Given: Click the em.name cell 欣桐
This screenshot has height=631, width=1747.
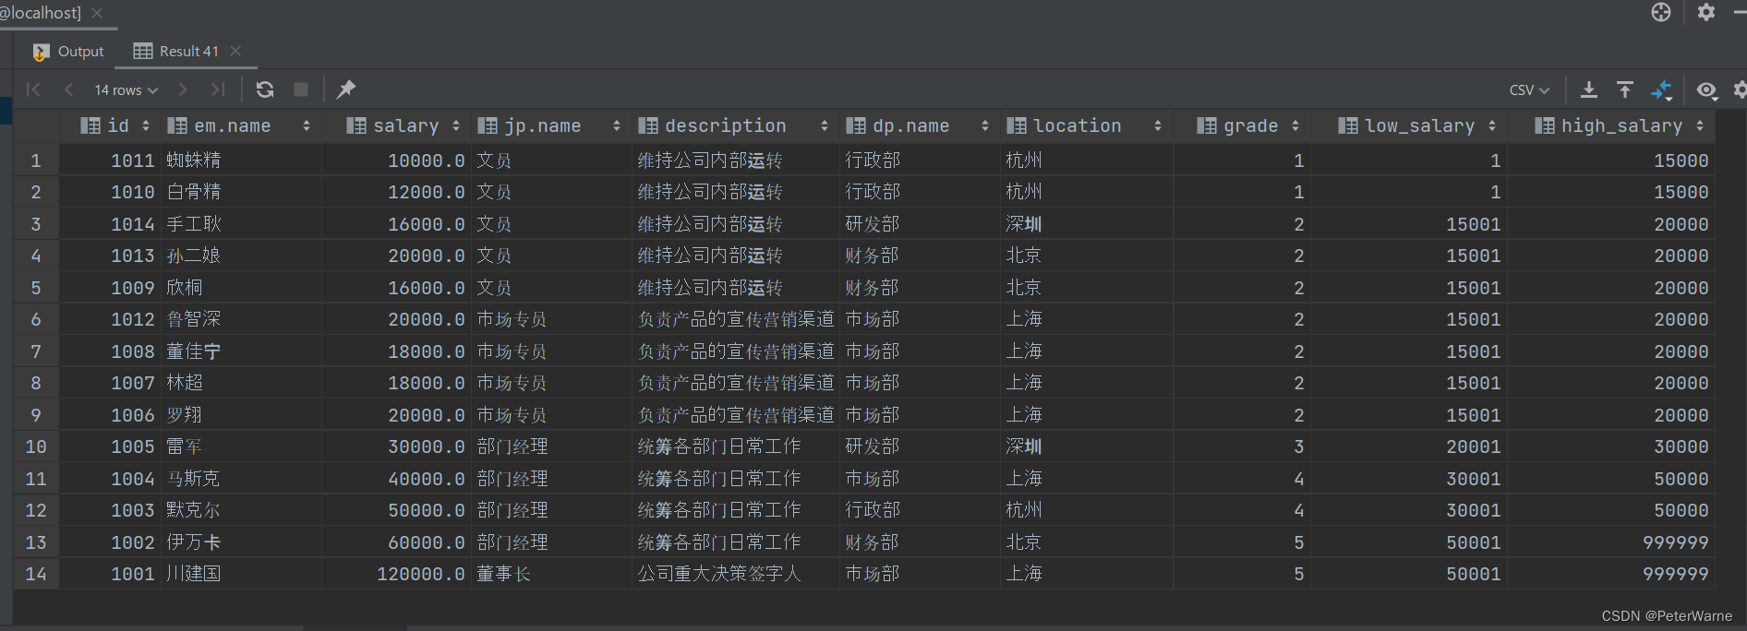Looking at the screenshot, I should (241, 288).
